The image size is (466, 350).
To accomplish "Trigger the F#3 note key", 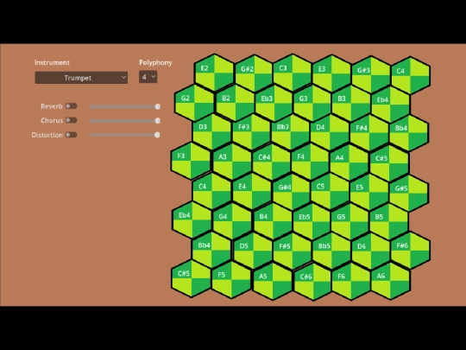I will pos(251,132).
